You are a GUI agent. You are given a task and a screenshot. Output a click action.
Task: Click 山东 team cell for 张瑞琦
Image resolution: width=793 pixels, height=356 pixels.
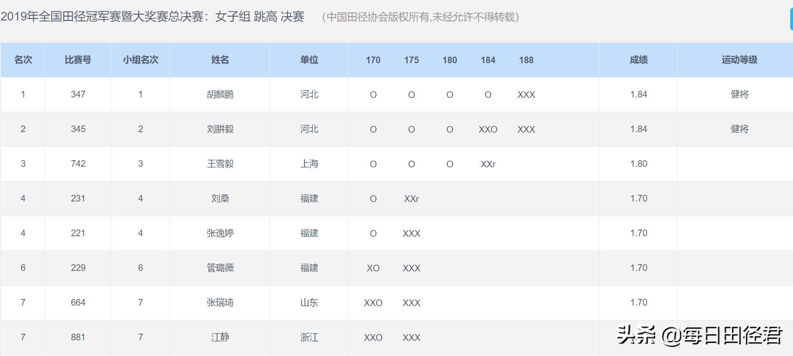[309, 303]
